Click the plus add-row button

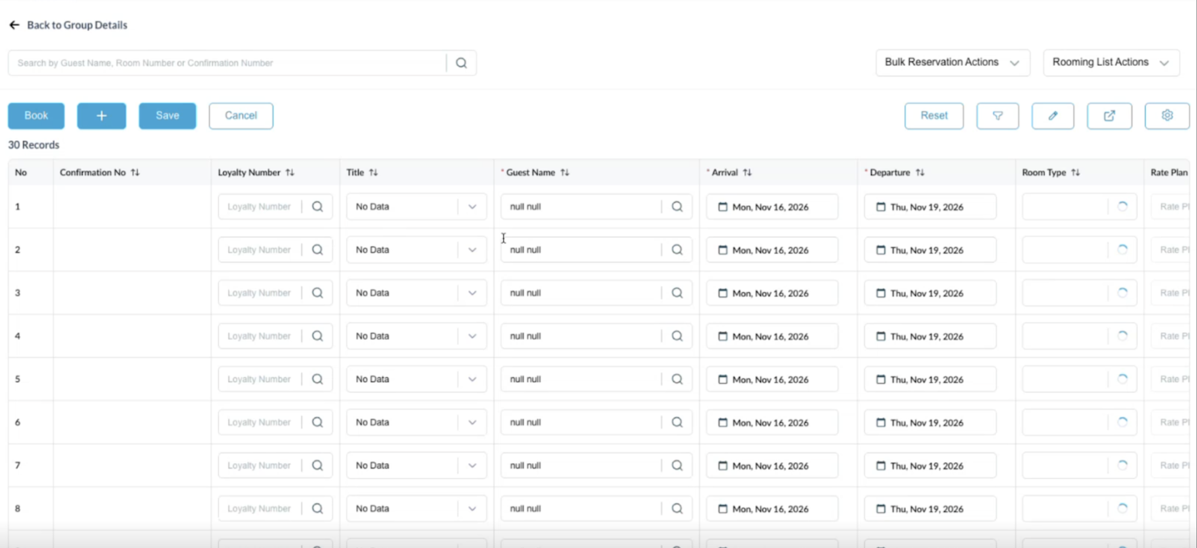point(101,116)
